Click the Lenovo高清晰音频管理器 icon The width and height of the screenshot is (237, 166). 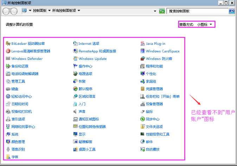pos(8,51)
